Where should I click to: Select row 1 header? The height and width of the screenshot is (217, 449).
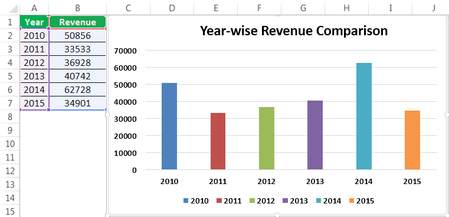click(x=10, y=22)
